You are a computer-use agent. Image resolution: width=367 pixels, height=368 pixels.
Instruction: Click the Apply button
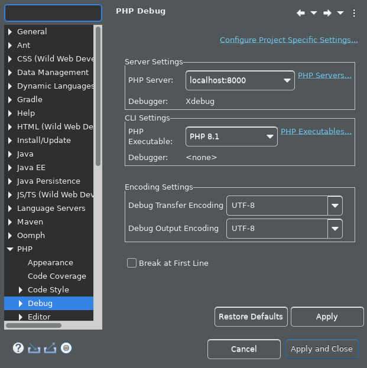[327, 317]
